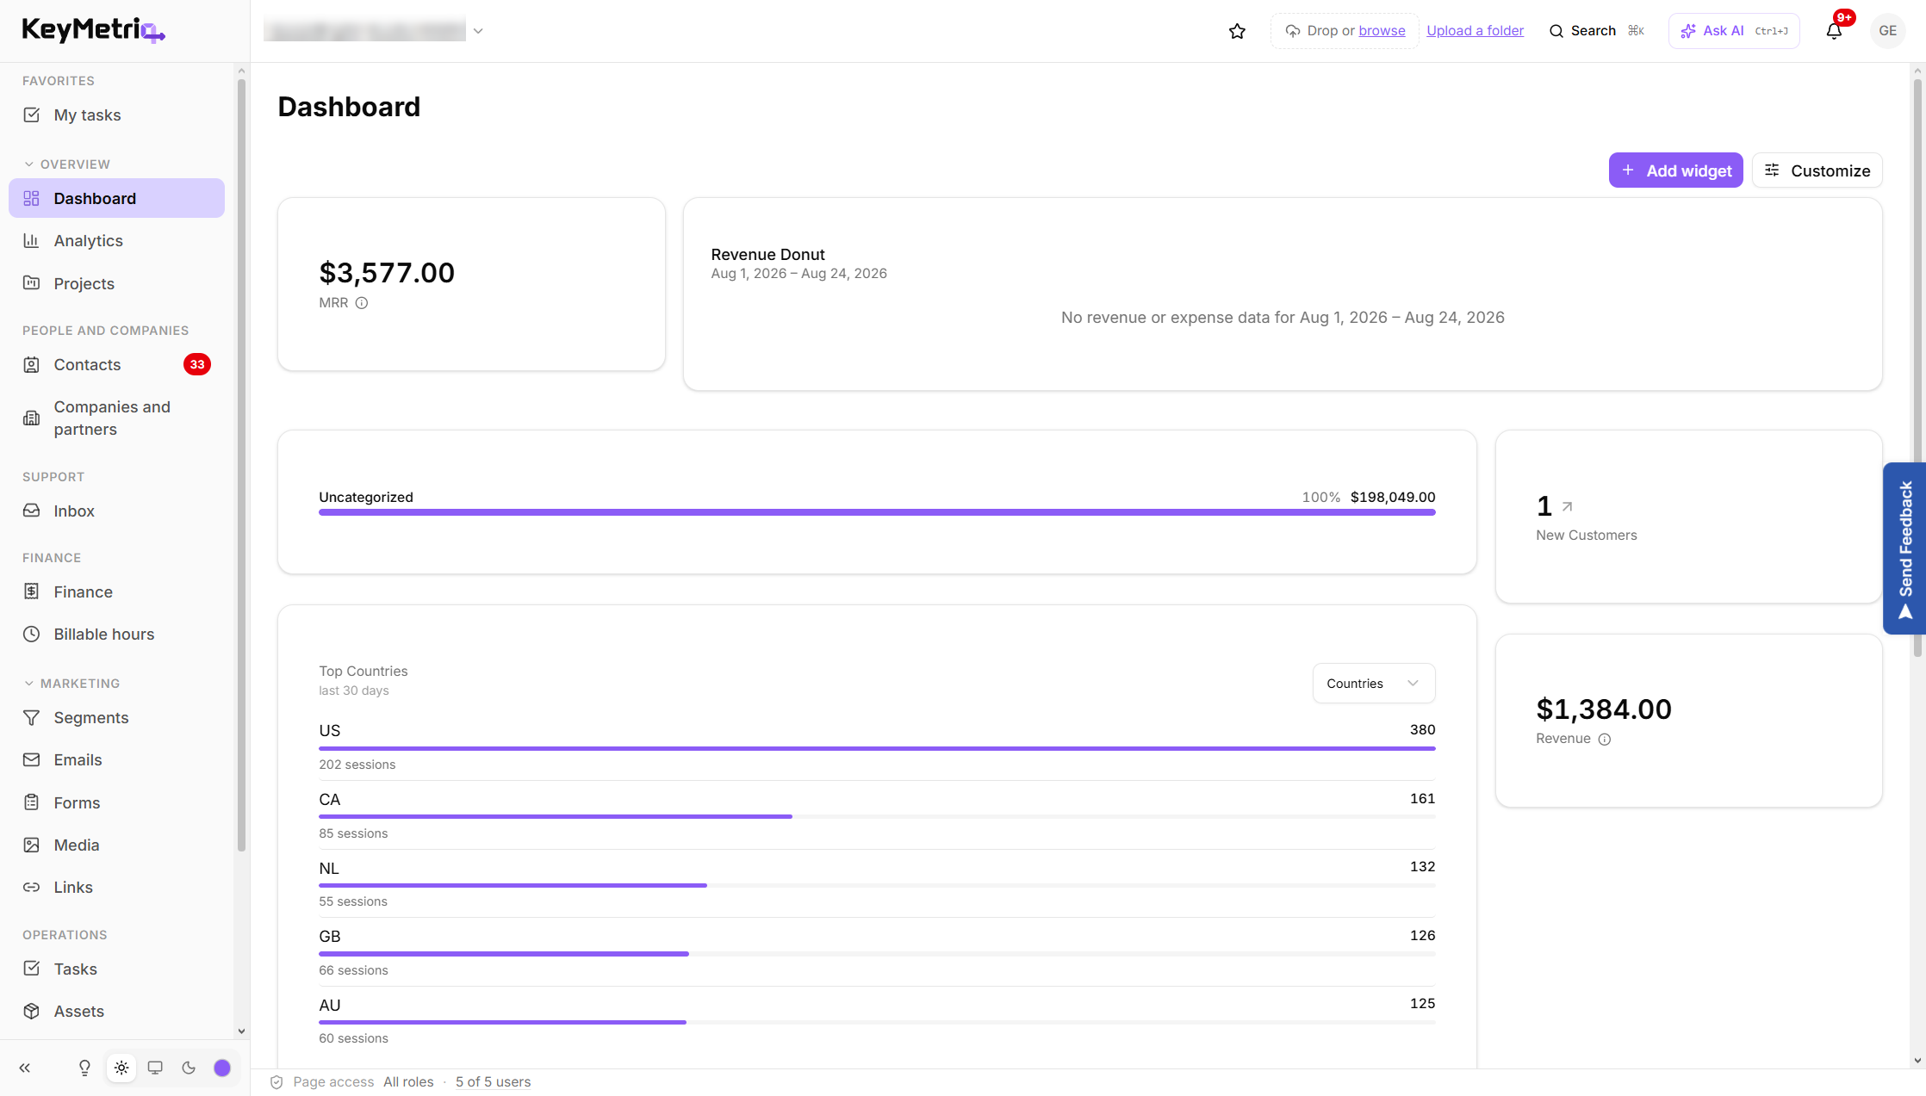Open Companies and partners
The image size is (1926, 1096).
(116, 418)
